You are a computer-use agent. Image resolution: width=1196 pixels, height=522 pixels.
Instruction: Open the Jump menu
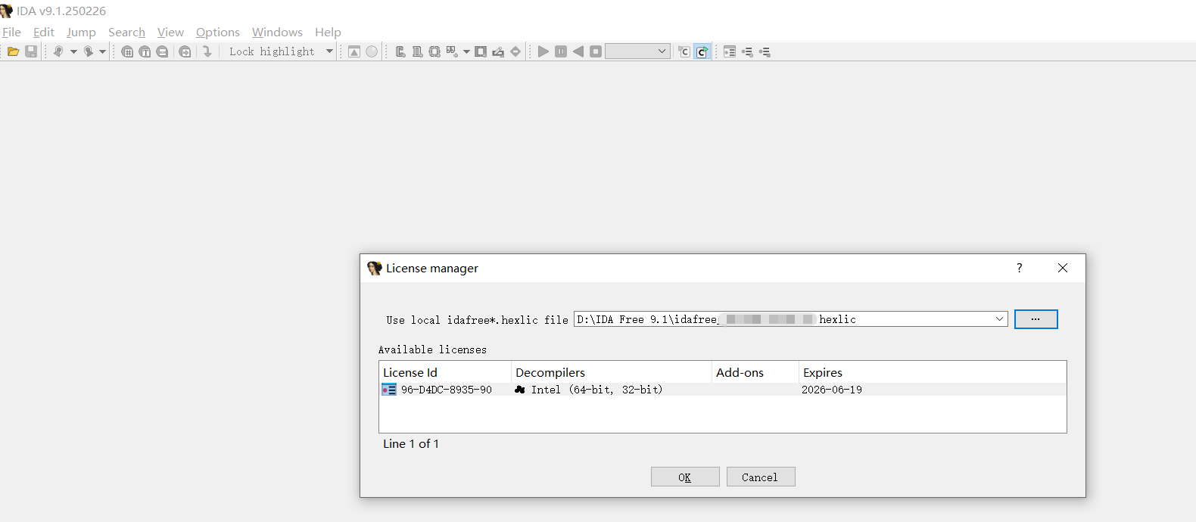tap(81, 32)
